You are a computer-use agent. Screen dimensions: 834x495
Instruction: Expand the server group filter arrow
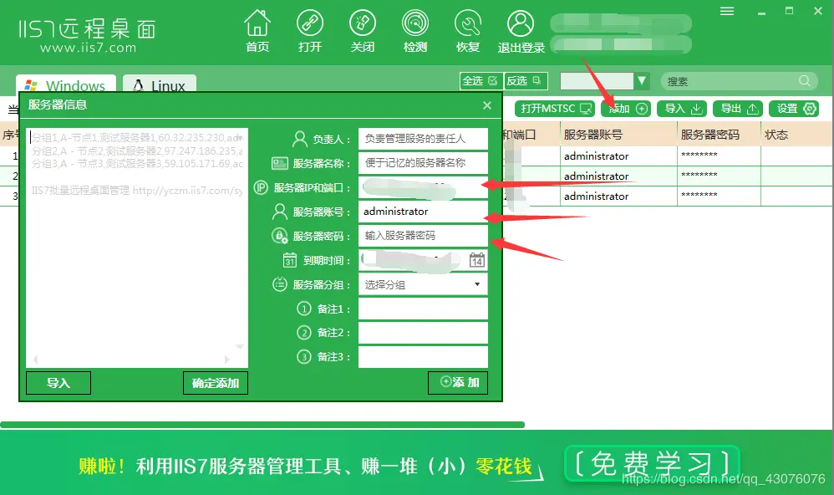pyautogui.click(x=639, y=80)
